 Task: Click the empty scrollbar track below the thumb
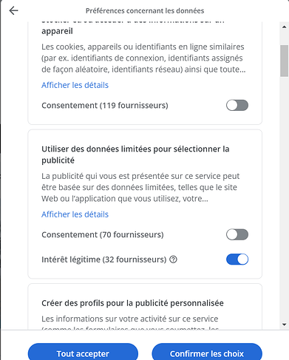tap(284, 197)
